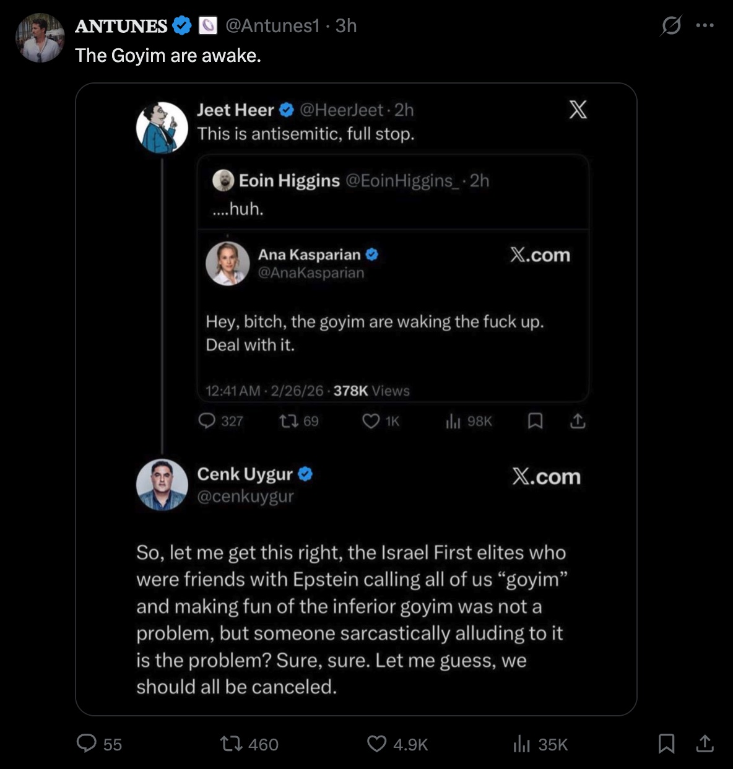Open the more options menu (three dots)
Image resolution: width=733 pixels, height=769 pixels.
click(x=705, y=25)
